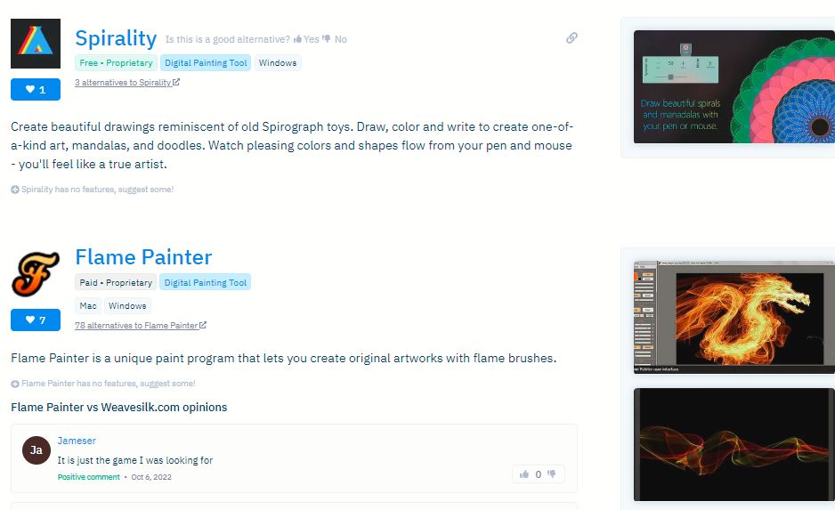Open the Flame Painter title link
This screenshot has width=835, height=510.
[x=143, y=257]
